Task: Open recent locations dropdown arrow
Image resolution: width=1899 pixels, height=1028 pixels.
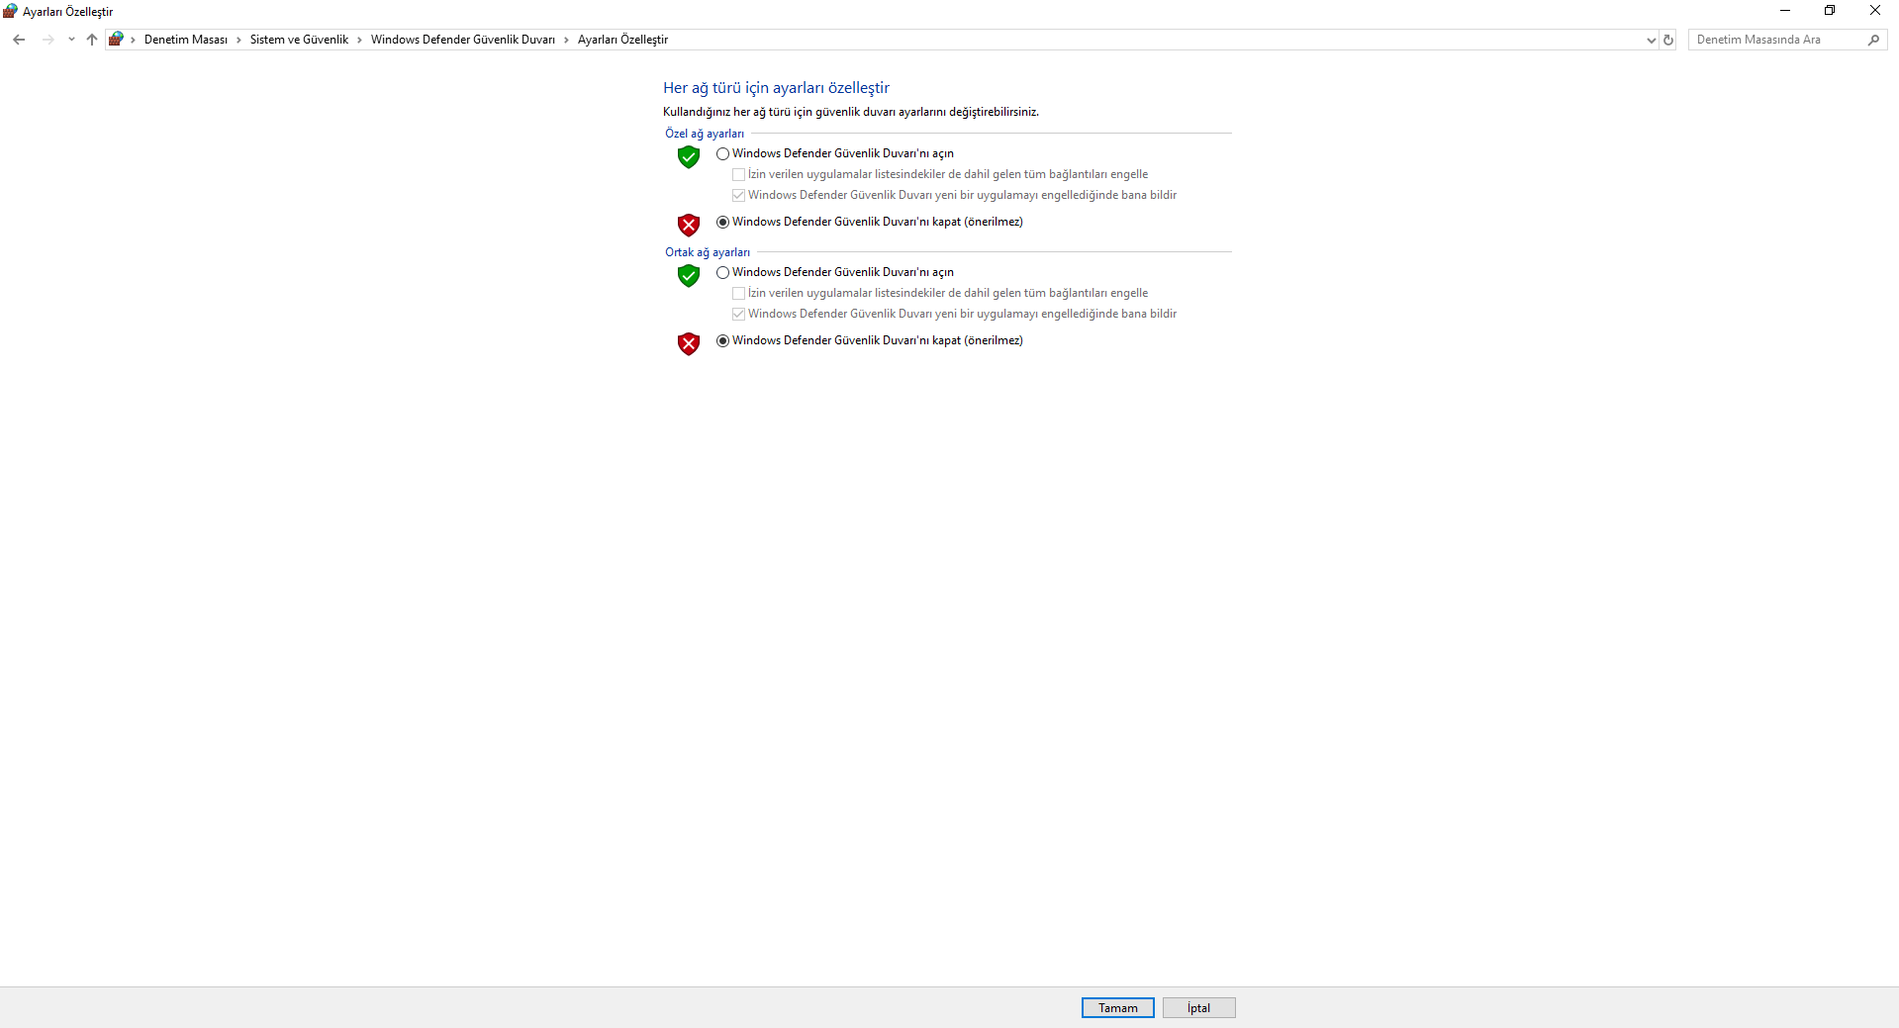Action: pos(71,40)
